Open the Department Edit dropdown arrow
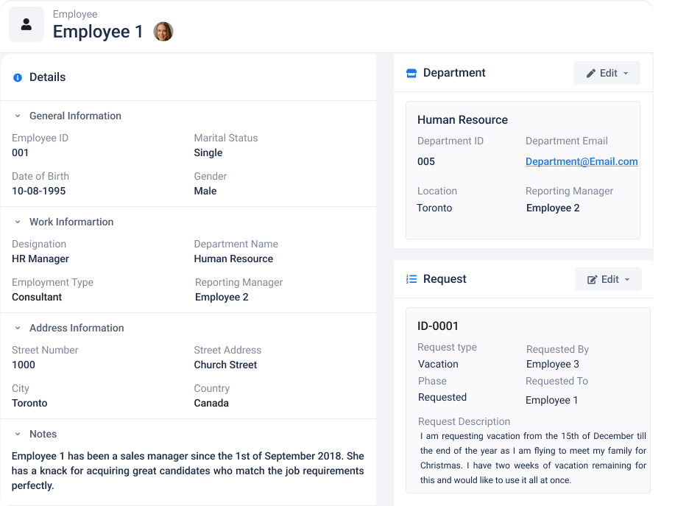This screenshot has width=675, height=506. click(626, 74)
